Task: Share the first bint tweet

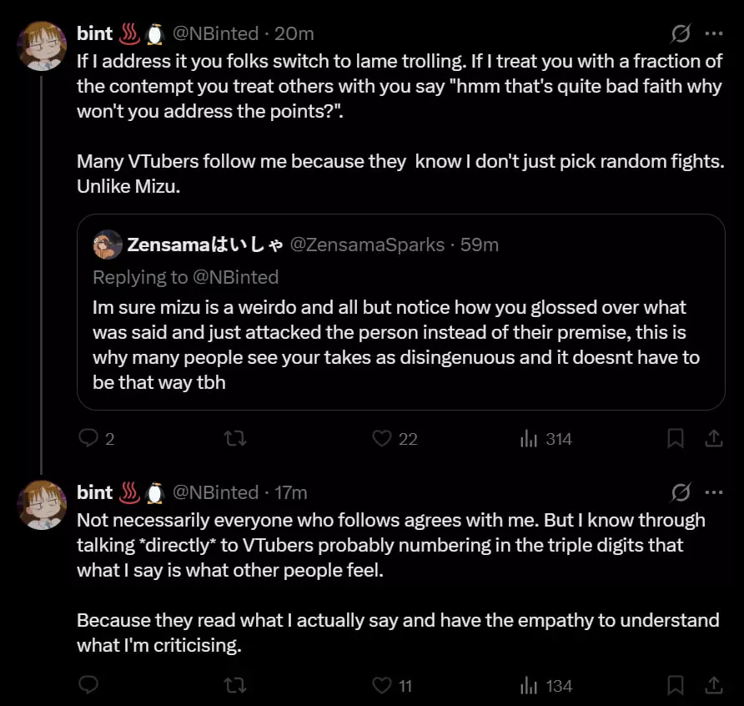Action: click(x=714, y=438)
